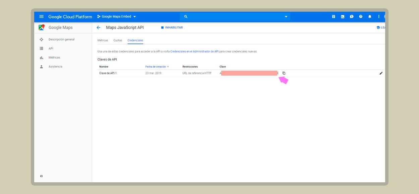Show notifications via the bell icon
The image size is (419, 194).
click(x=370, y=17)
